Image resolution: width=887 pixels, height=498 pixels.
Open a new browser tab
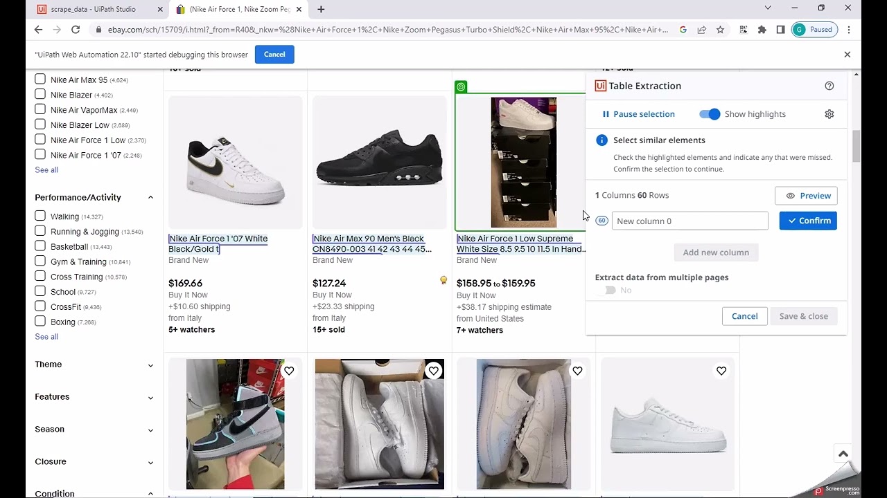[x=321, y=9]
